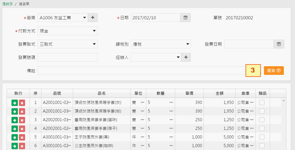Click red delete icon for row 2
Image resolution: width=295 pixels, height=150 pixels.
coord(22,111)
